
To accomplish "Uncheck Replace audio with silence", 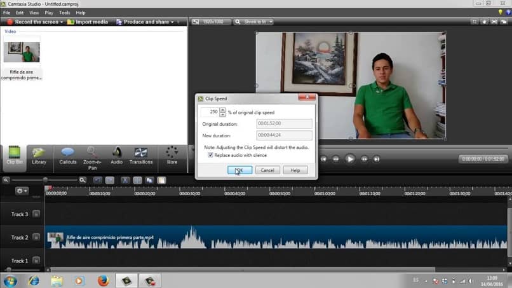I will point(211,155).
